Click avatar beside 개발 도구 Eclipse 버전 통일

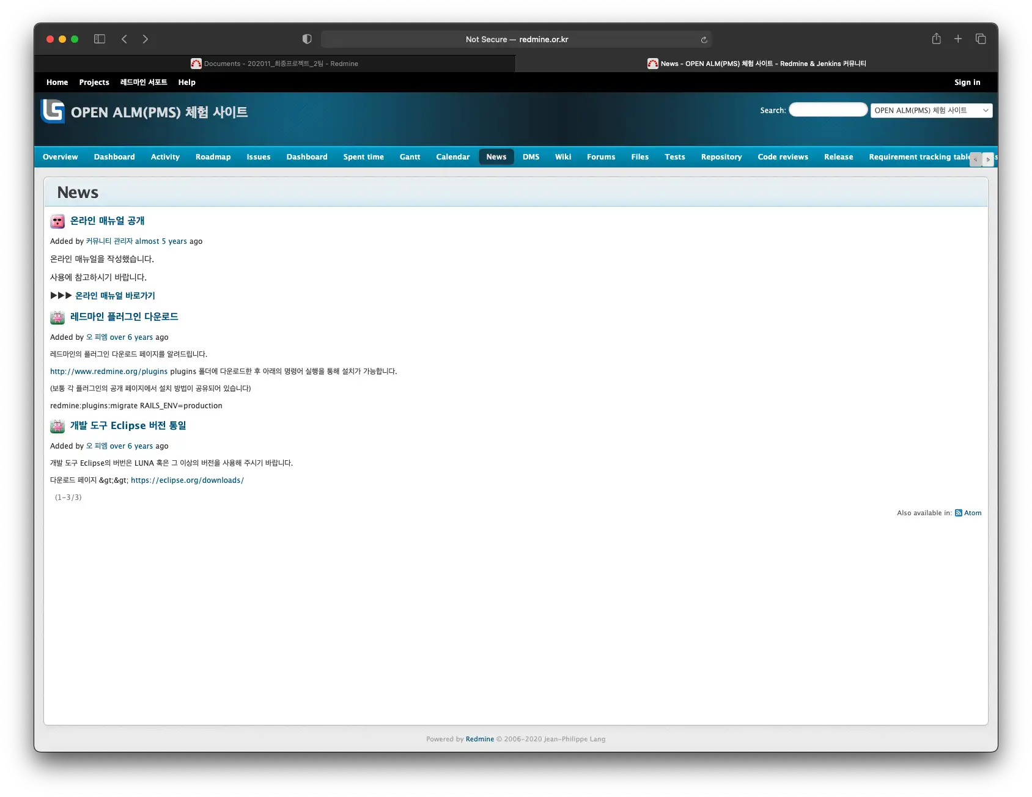coord(57,426)
